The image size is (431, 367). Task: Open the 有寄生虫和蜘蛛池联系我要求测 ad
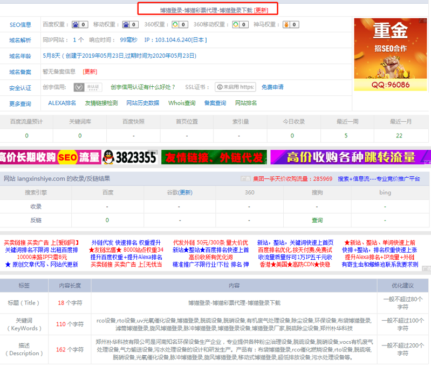click(380, 265)
